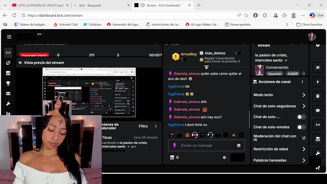Click the Filtro button
Image resolution: width=327 pixels, height=184 pixels.
point(143,126)
